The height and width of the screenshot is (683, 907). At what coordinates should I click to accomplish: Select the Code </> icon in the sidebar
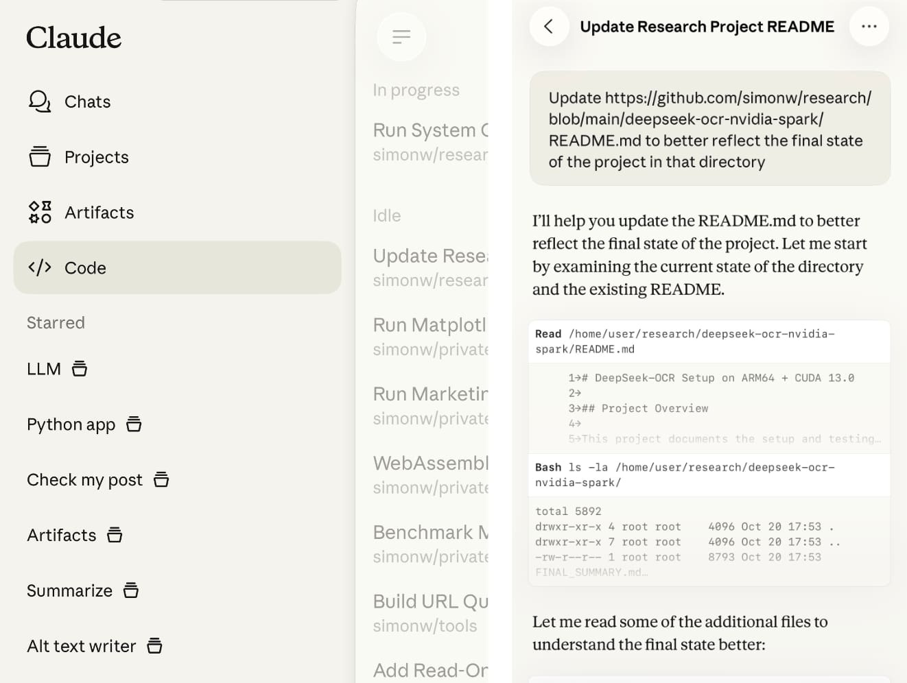point(40,267)
